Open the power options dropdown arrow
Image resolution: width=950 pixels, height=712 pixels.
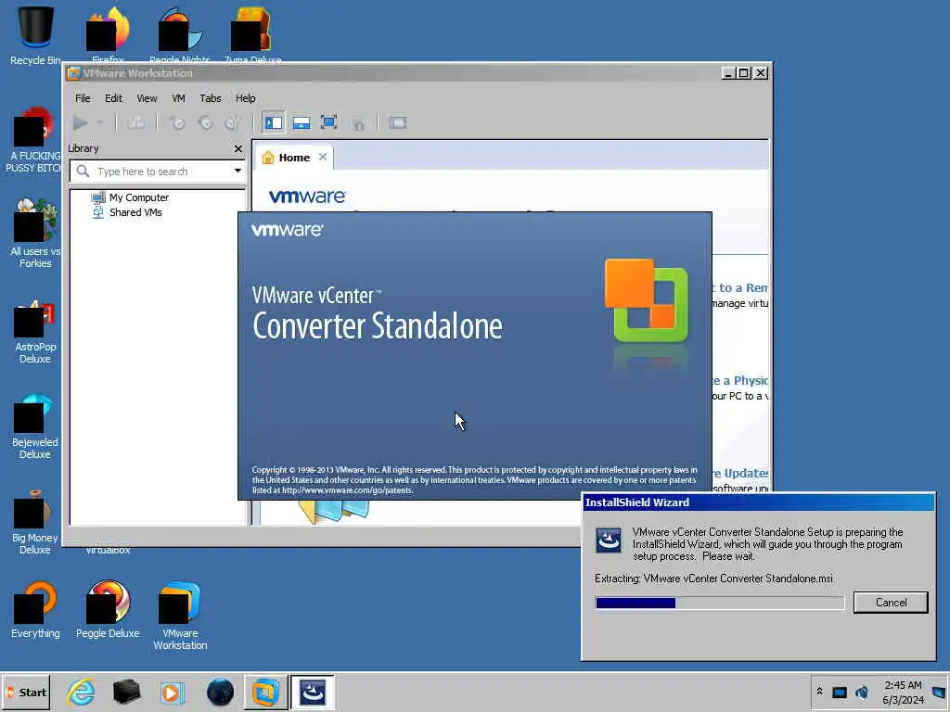tap(99, 123)
